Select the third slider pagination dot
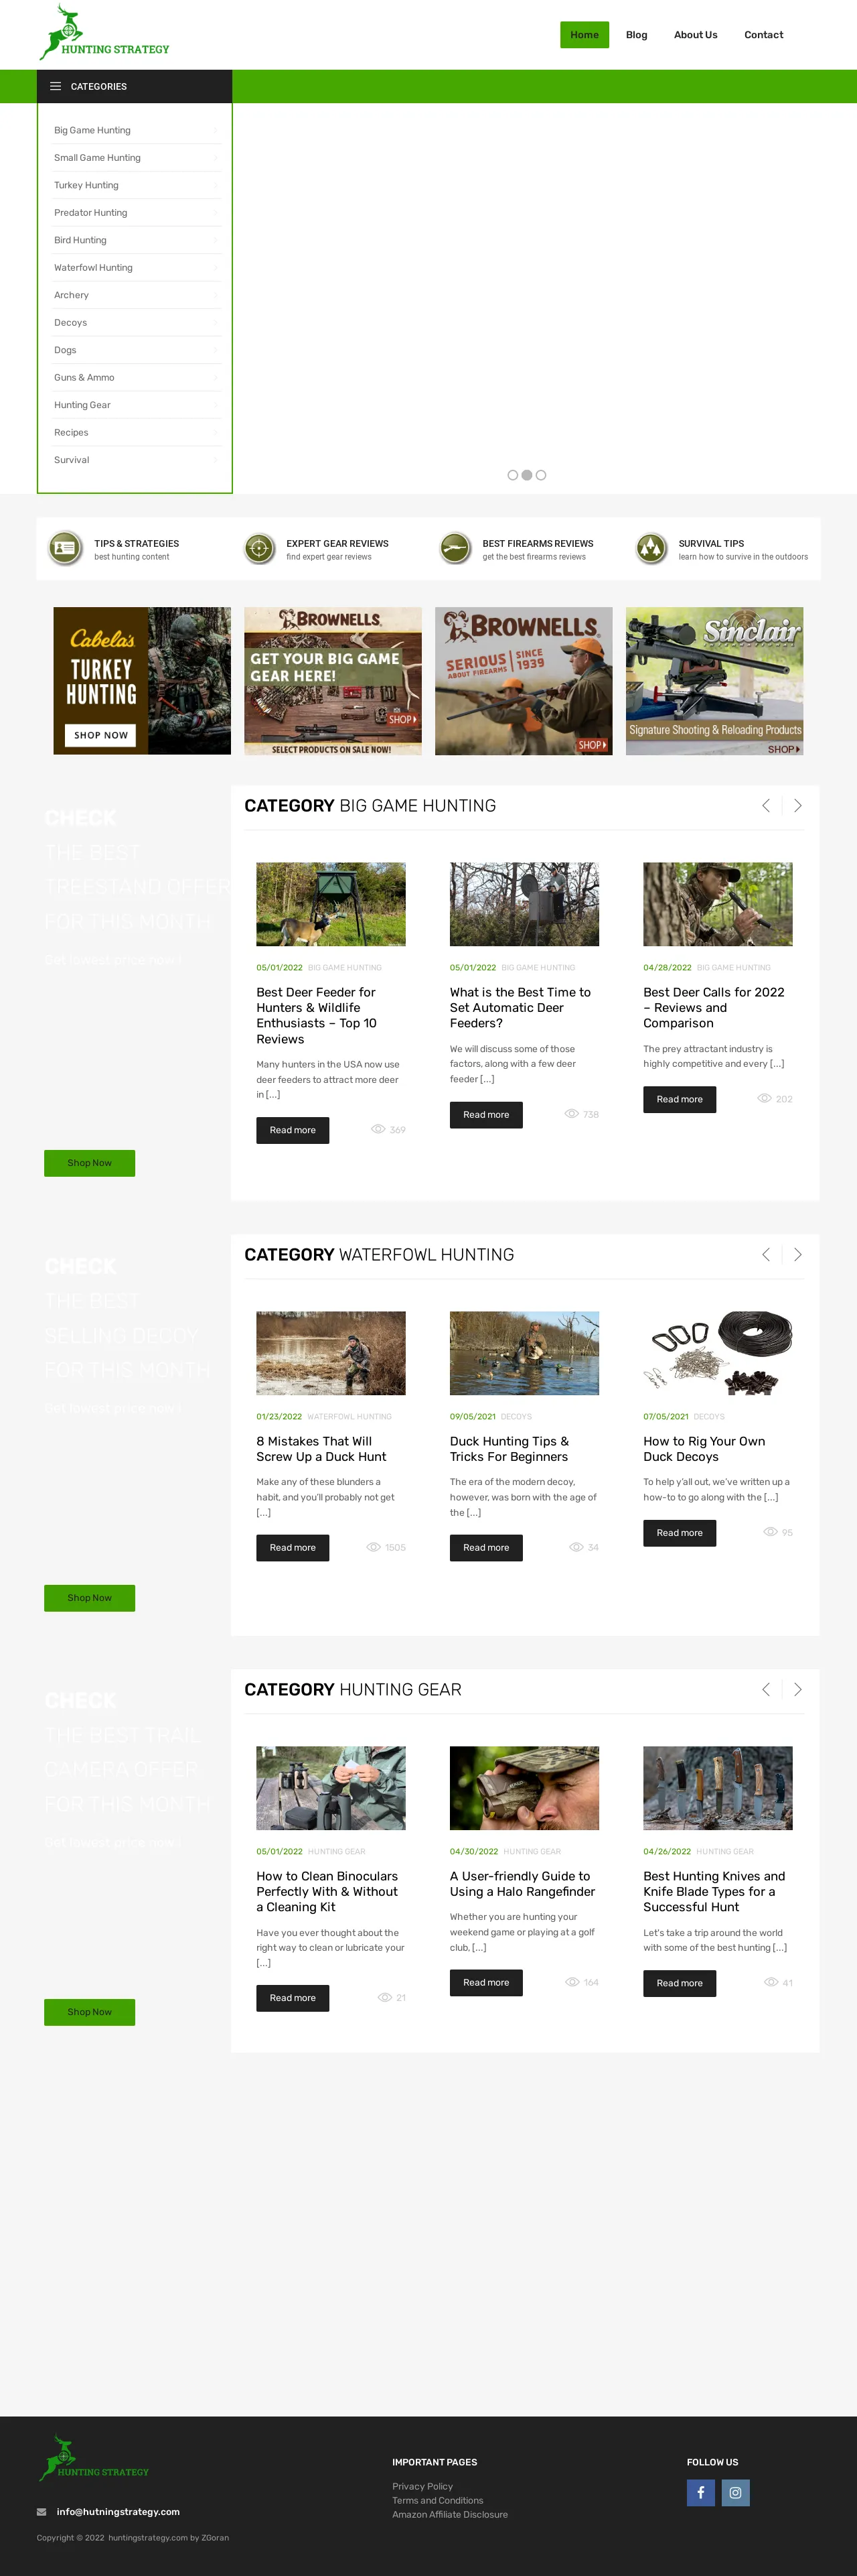This screenshot has width=857, height=2576. (x=540, y=475)
